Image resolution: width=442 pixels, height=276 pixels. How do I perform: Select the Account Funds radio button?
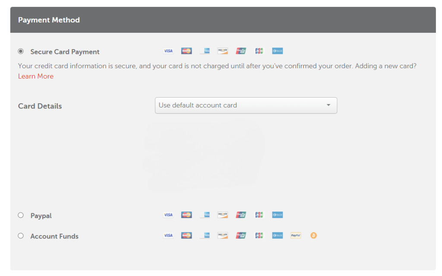(21, 236)
